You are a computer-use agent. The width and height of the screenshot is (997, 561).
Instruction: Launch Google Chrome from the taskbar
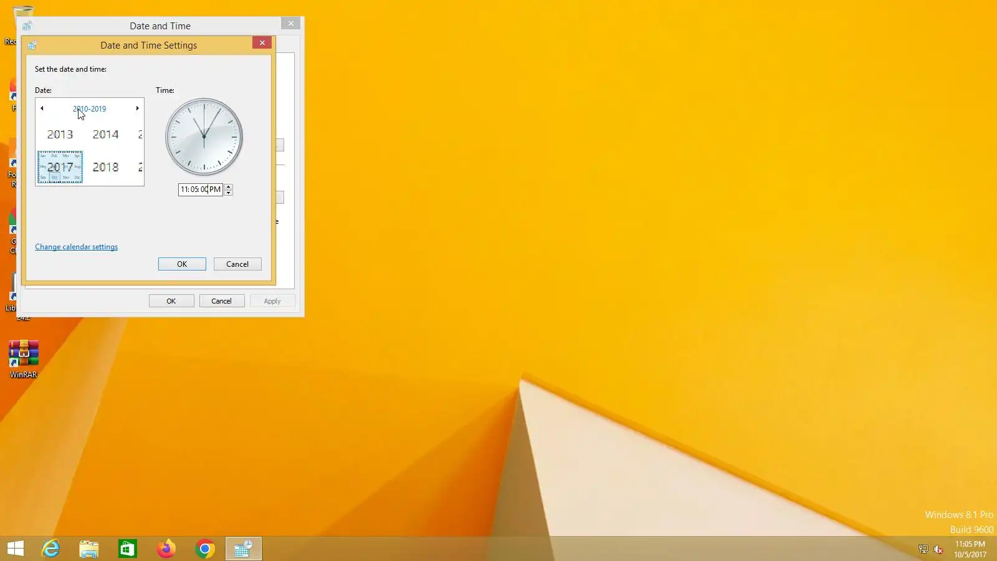coord(205,549)
